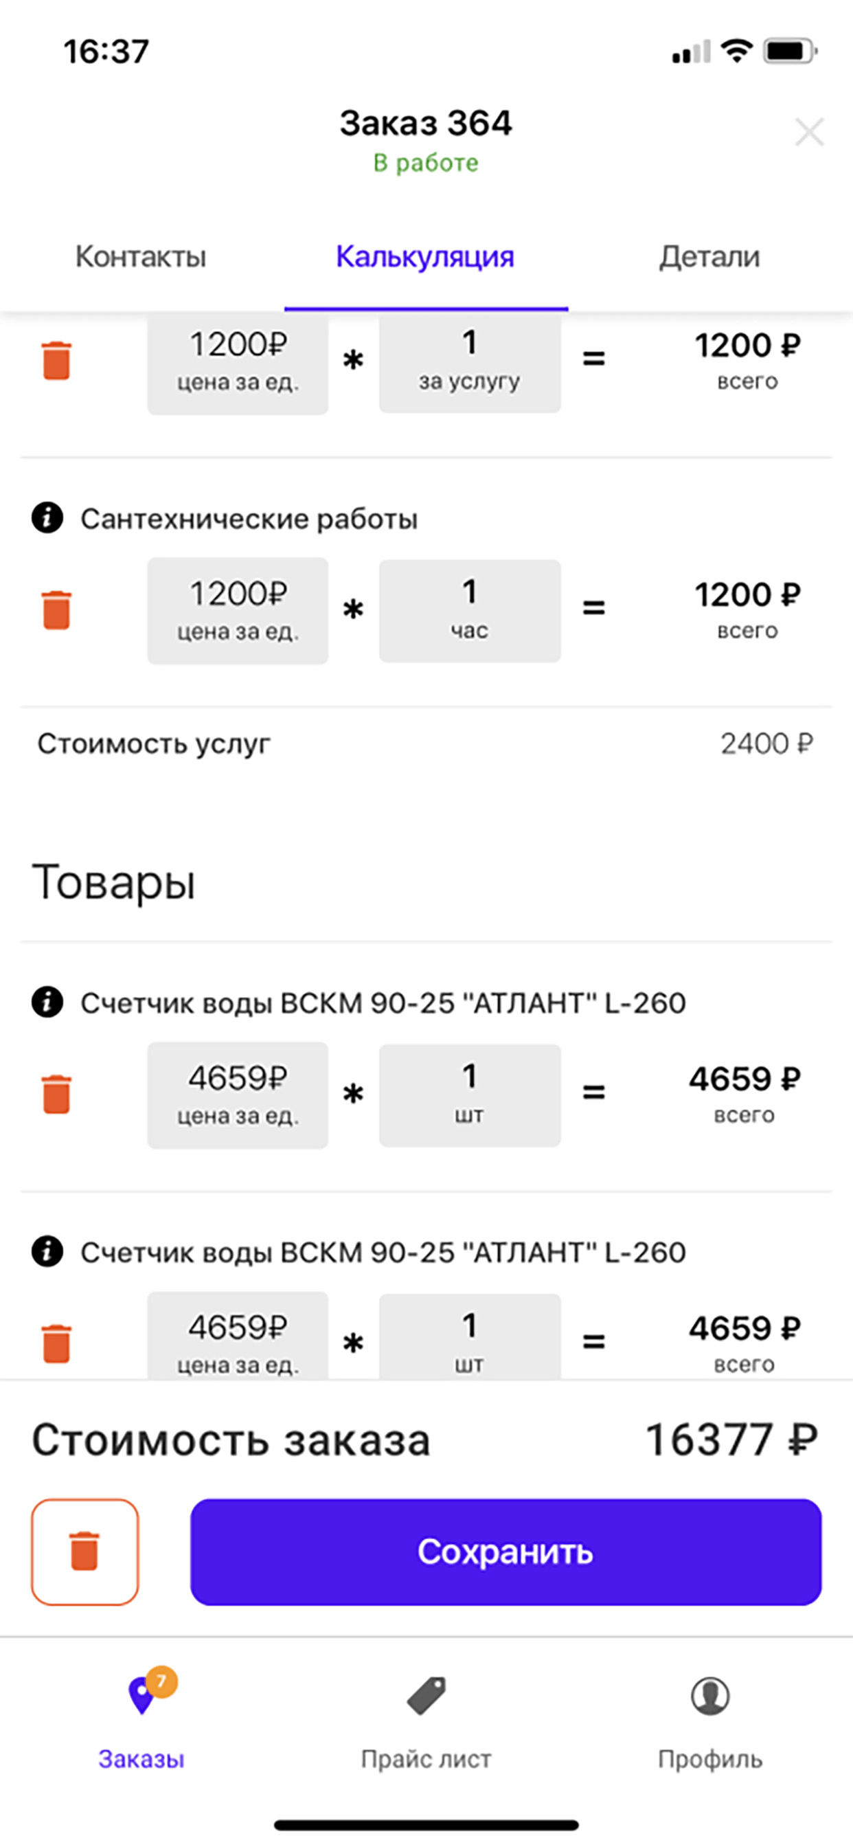Viewport: 853px width, 1847px height.
Task: Delete the second Счетчик воды product row
Action: tap(56, 1343)
